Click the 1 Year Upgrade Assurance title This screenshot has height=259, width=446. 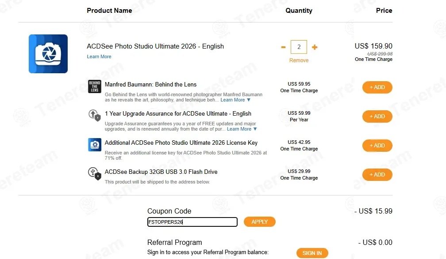click(178, 114)
